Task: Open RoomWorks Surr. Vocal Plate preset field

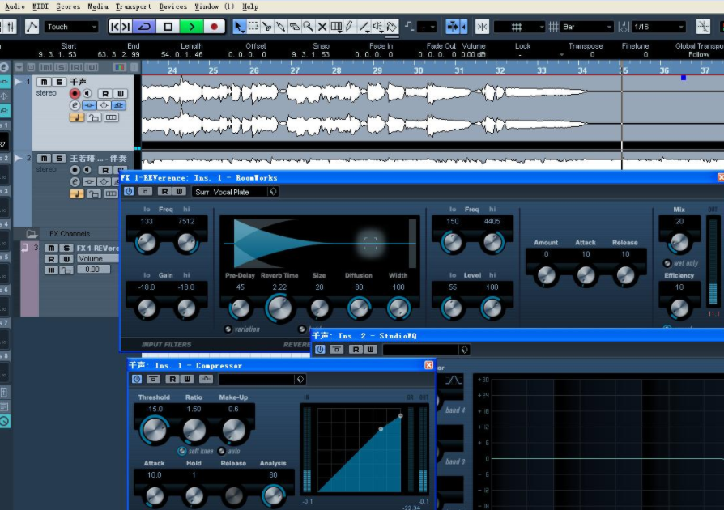Action: [x=229, y=192]
